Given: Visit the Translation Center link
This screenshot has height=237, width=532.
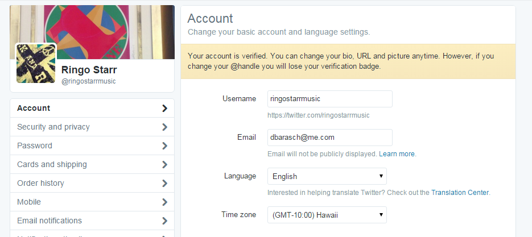Looking at the screenshot, I should (460, 193).
